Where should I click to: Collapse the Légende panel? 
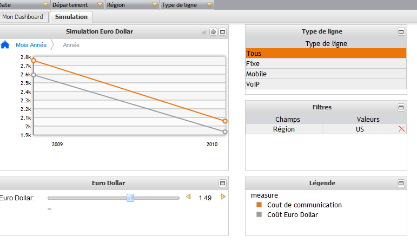[401, 184]
